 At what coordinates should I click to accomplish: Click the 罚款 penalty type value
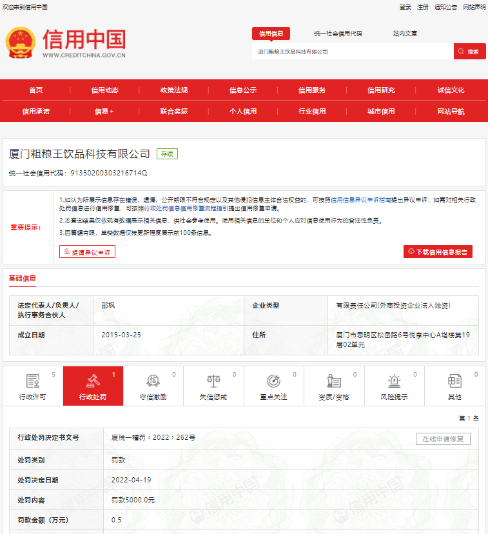(x=119, y=460)
